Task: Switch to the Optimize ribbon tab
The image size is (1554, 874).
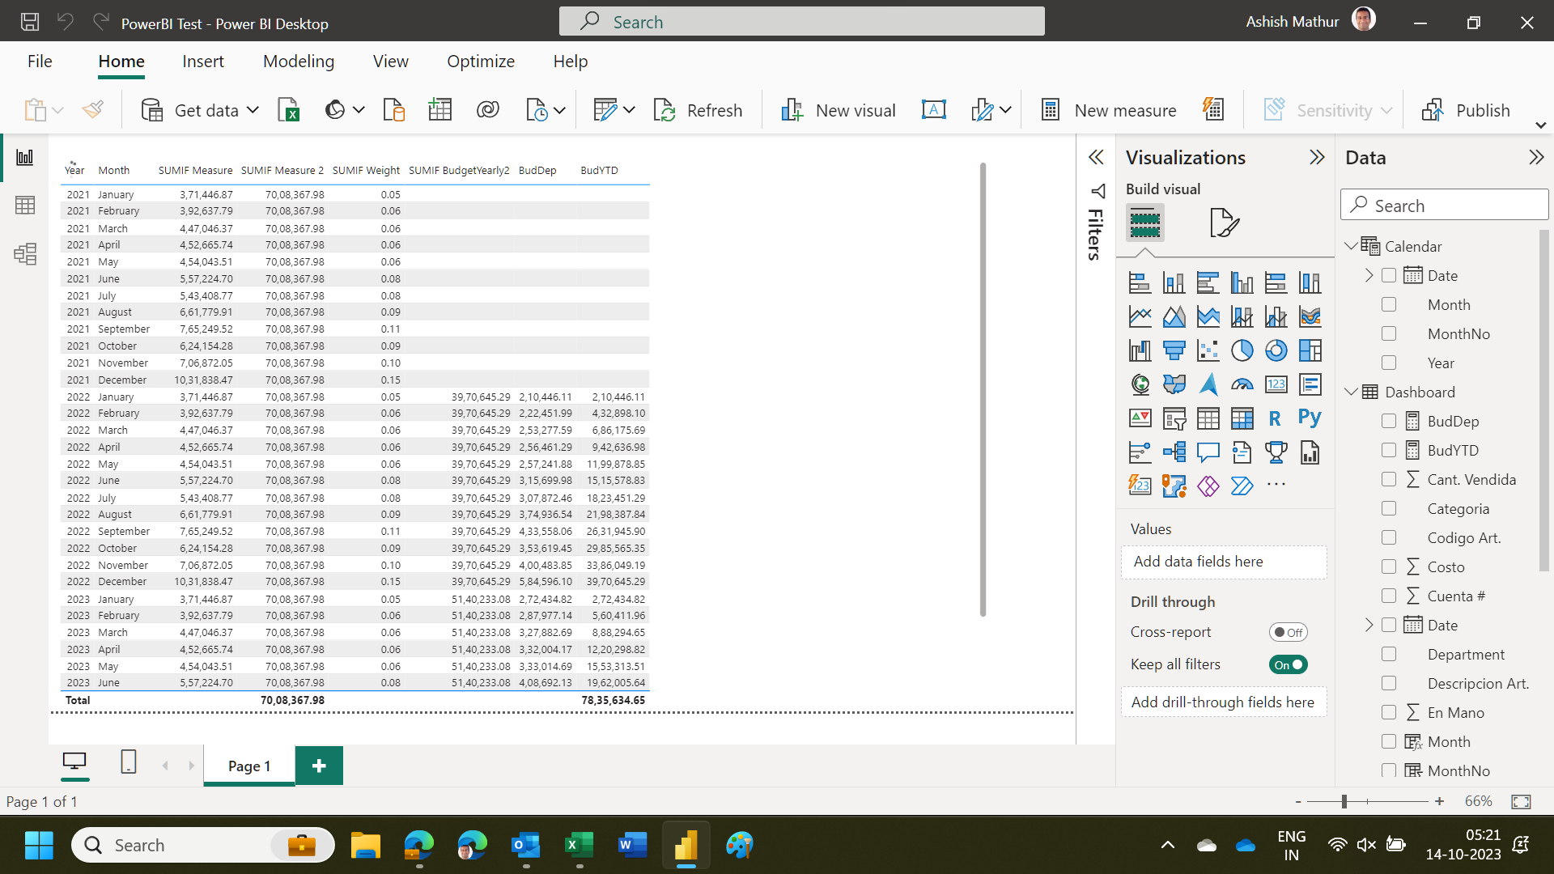Action: pyautogui.click(x=481, y=62)
